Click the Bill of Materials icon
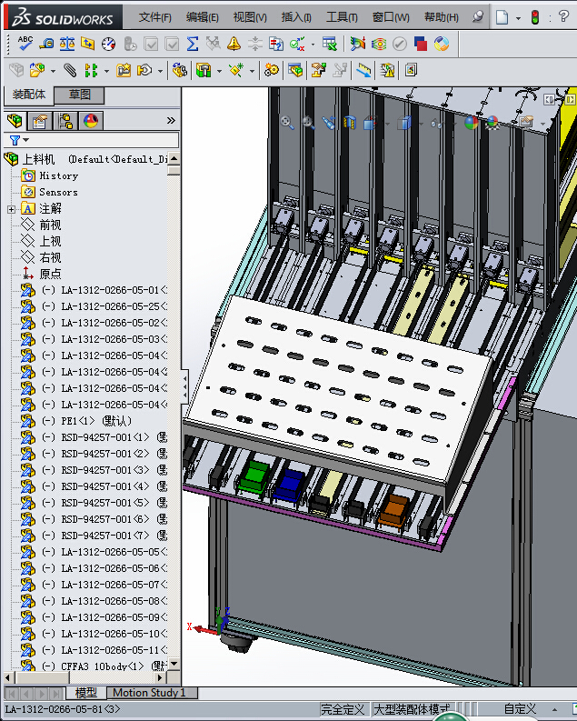This screenshot has width=577, height=721. [x=296, y=70]
